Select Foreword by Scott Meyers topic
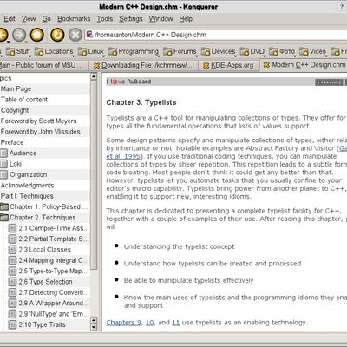This screenshot has width=347, height=347. coord(38,121)
